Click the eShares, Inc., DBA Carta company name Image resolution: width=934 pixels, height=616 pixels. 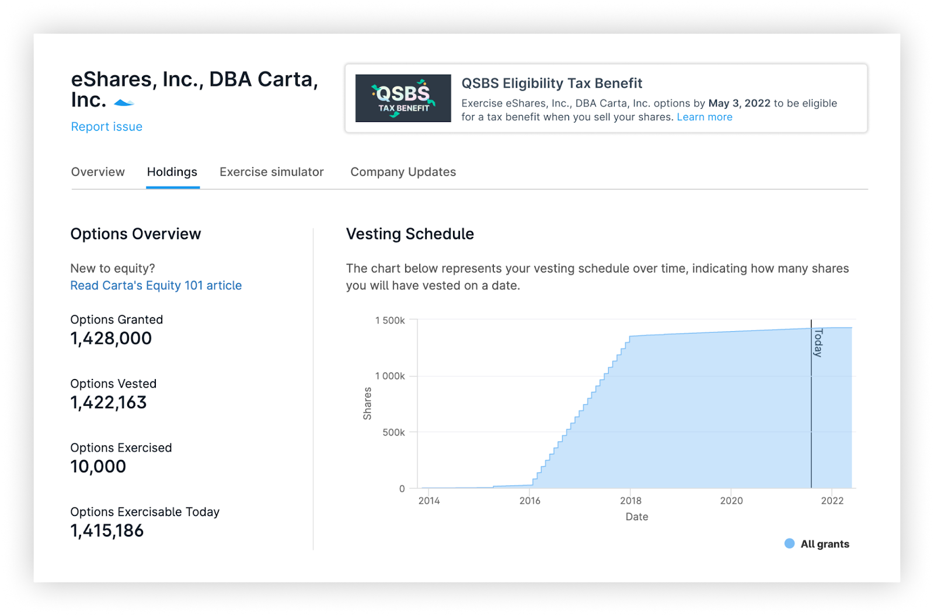pyautogui.click(x=194, y=89)
